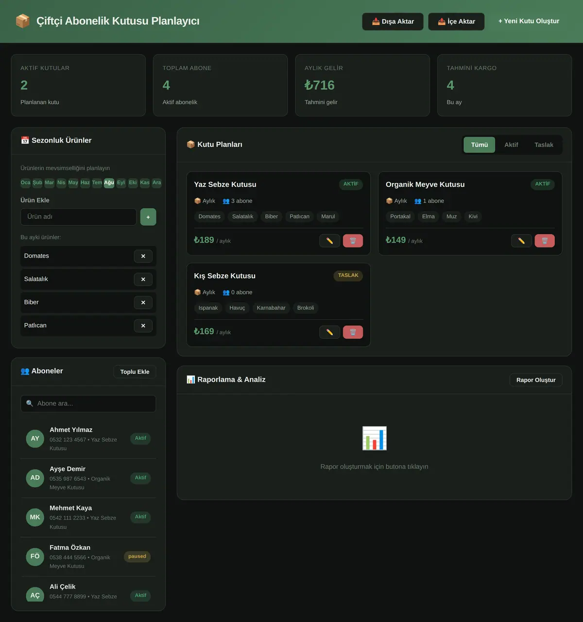The image size is (583, 622).
Task: Filter box plans by Taslak tab
Action: tap(544, 145)
